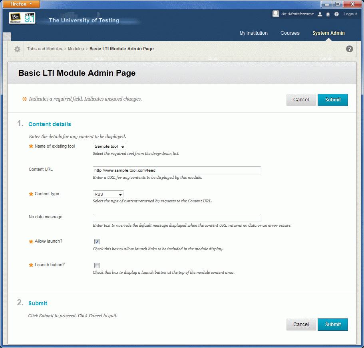
Task: Click the administrator avatar thumbnail
Action: coord(275,14)
